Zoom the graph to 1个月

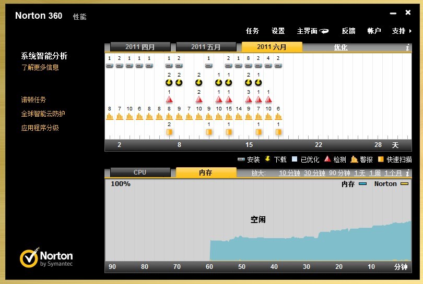click(393, 173)
